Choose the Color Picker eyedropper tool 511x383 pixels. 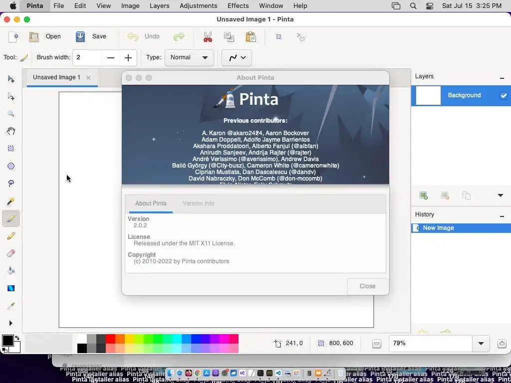click(11, 306)
